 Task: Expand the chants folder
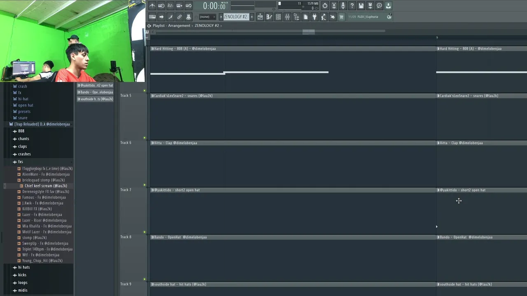tap(23, 139)
